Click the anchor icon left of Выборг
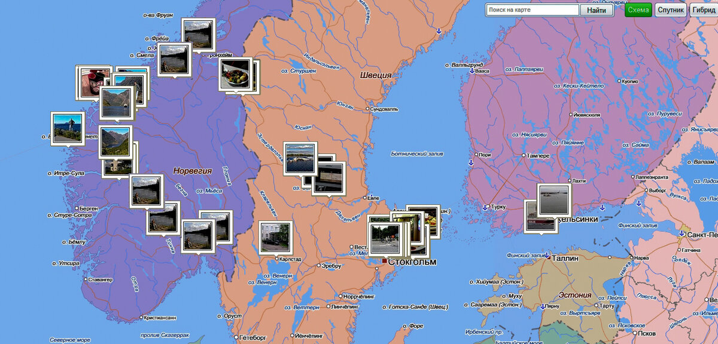 (638, 203)
